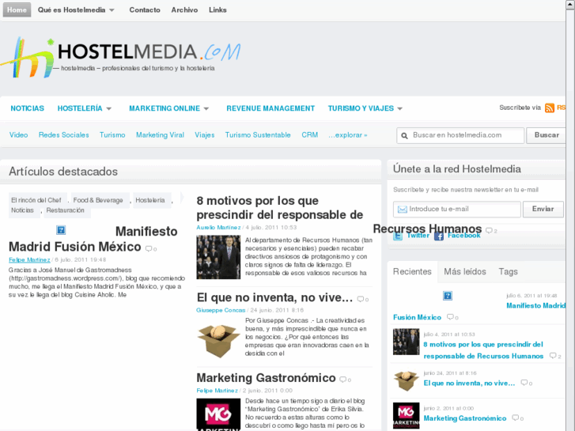The width and height of the screenshot is (575, 431).
Task: Expand the Turismo y Viajes menu arrow
Action: pyautogui.click(x=400, y=108)
